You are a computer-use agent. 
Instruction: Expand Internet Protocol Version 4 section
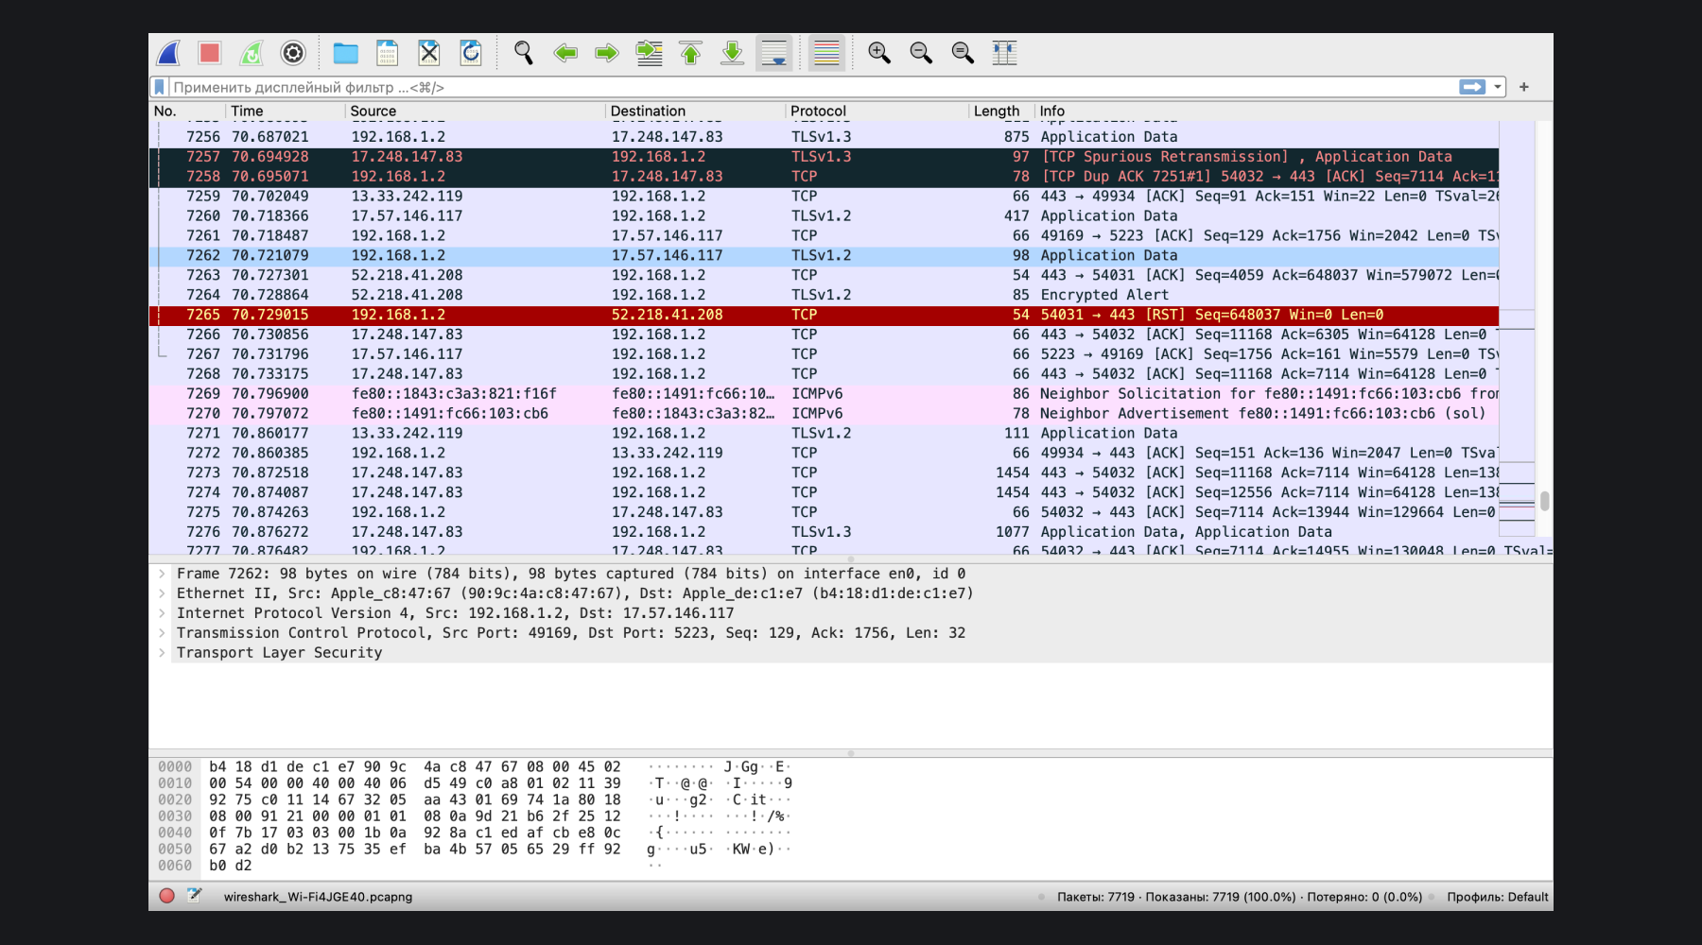pos(162,613)
